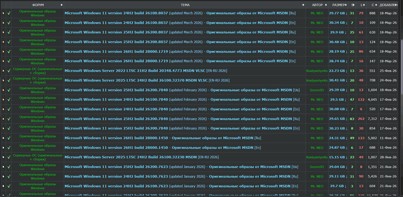Click the vertical scrollbar thumb on the right
The height and width of the screenshot is (197, 403).
[401, 67]
